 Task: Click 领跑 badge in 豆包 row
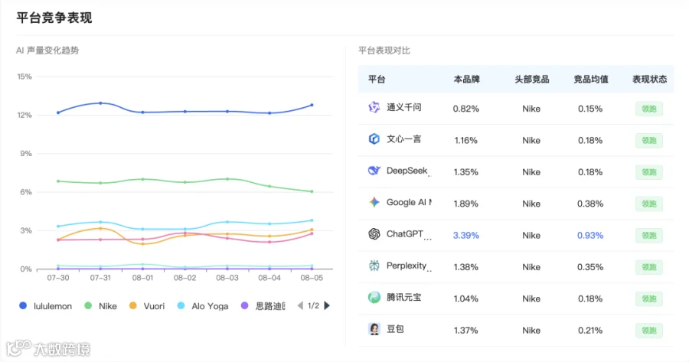click(x=649, y=330)
